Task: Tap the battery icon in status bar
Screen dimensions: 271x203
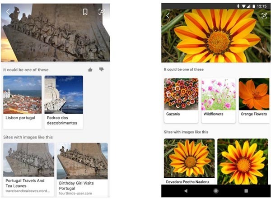Action: 253,6
